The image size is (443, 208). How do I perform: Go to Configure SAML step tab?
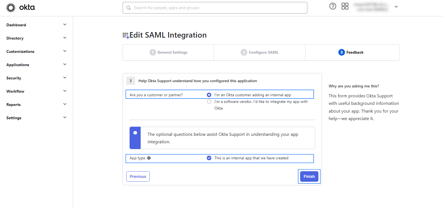click(x=259, y=52)
